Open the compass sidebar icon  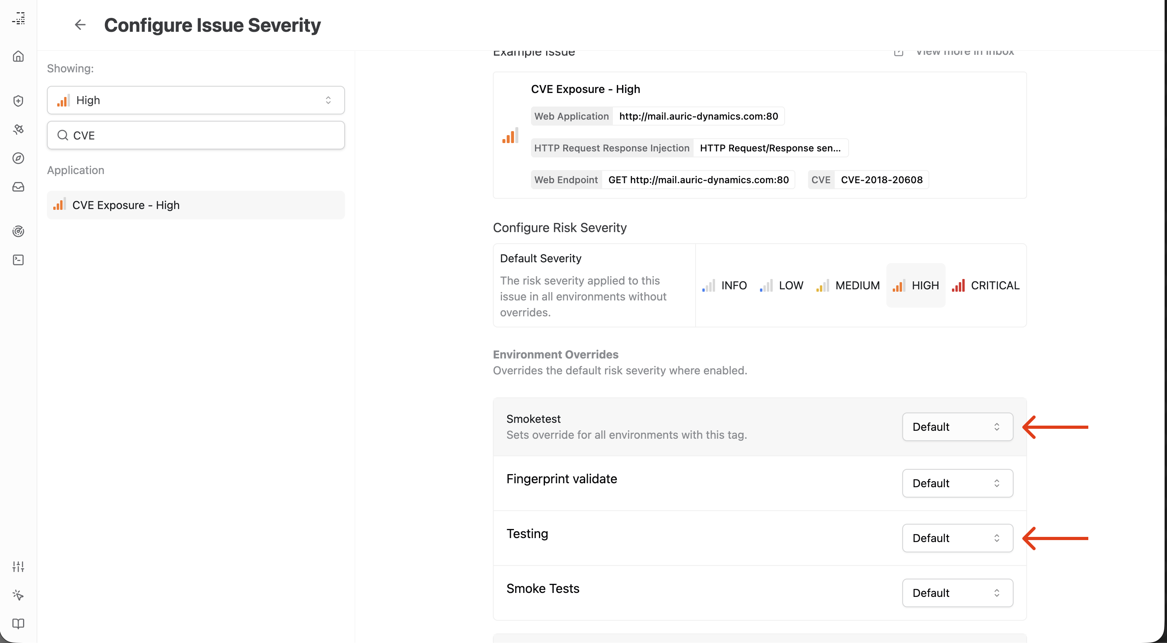tap(18, 158)
